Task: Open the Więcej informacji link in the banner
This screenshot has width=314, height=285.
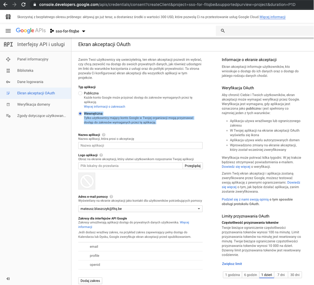Action: click(272, 17)
